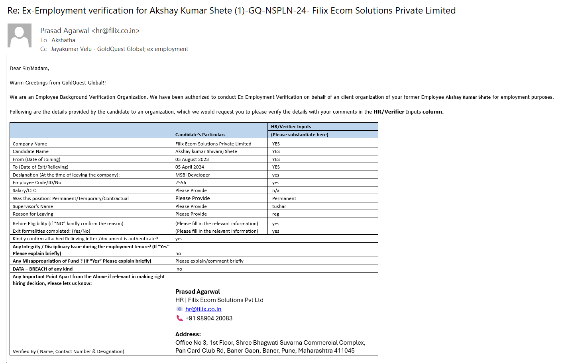The image size is (574, 363).
Task: Click cell 'Akshay kumar Shivaraj Shete'
Action: tap(206, 151)
